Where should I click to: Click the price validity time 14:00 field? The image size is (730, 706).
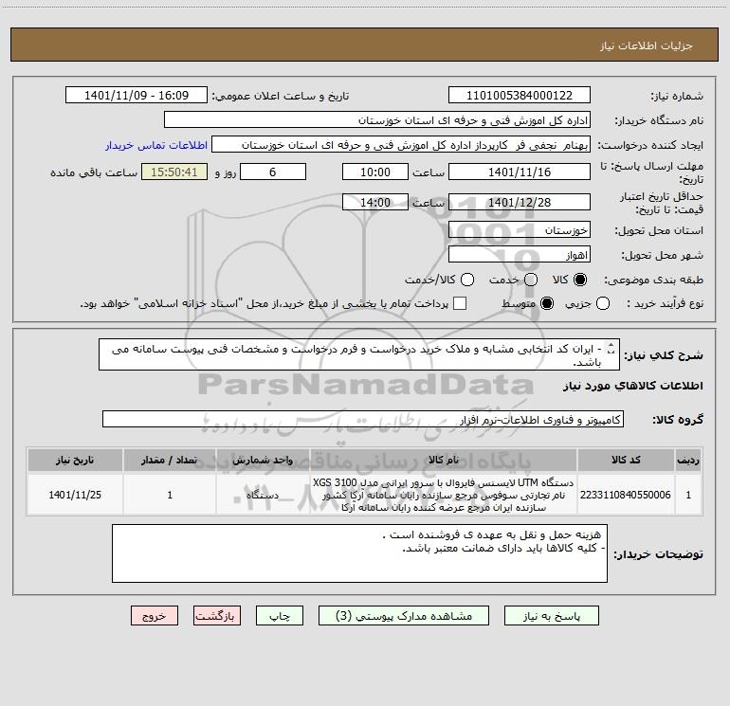375,202
